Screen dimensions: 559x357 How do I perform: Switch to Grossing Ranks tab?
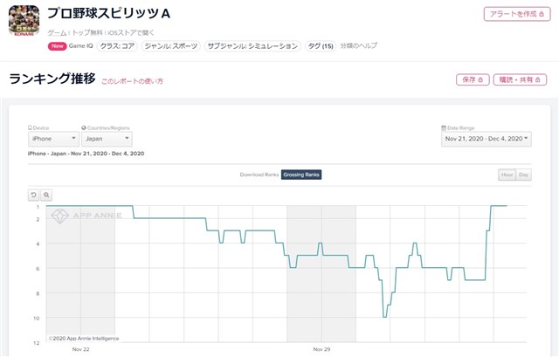pyautogui.click(x=301, y=175)
